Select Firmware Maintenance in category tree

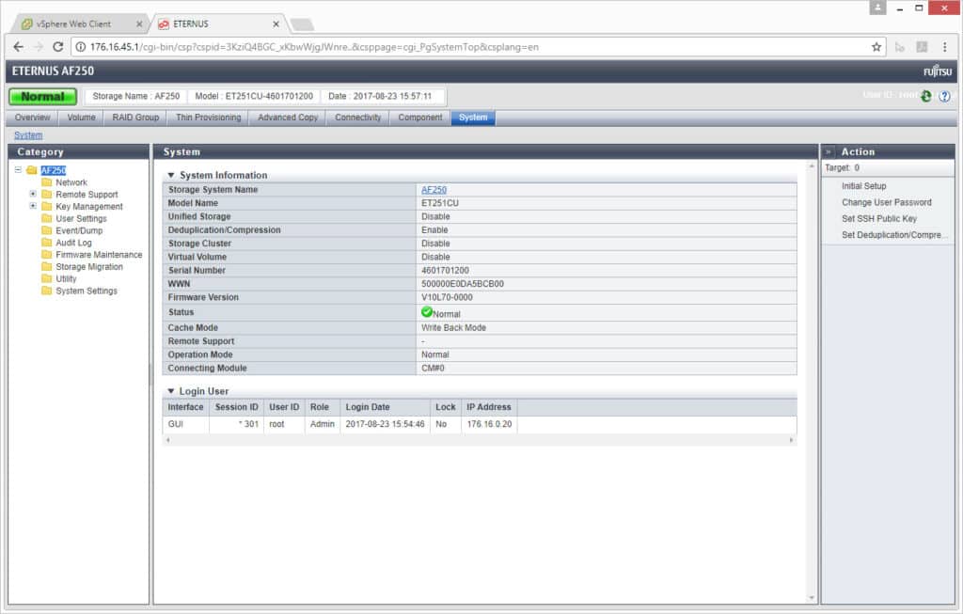[x=99, y=254]
